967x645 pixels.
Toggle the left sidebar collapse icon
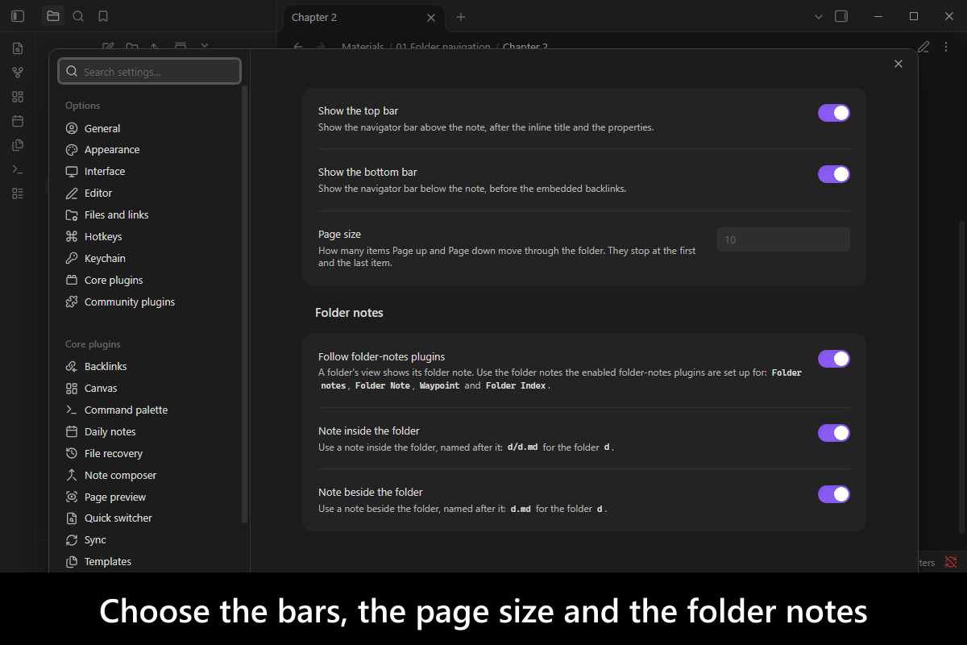18,16
